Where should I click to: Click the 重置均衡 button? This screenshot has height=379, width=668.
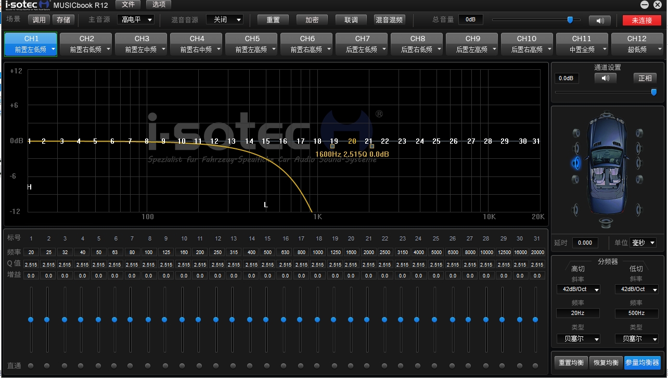click(571, 362)
